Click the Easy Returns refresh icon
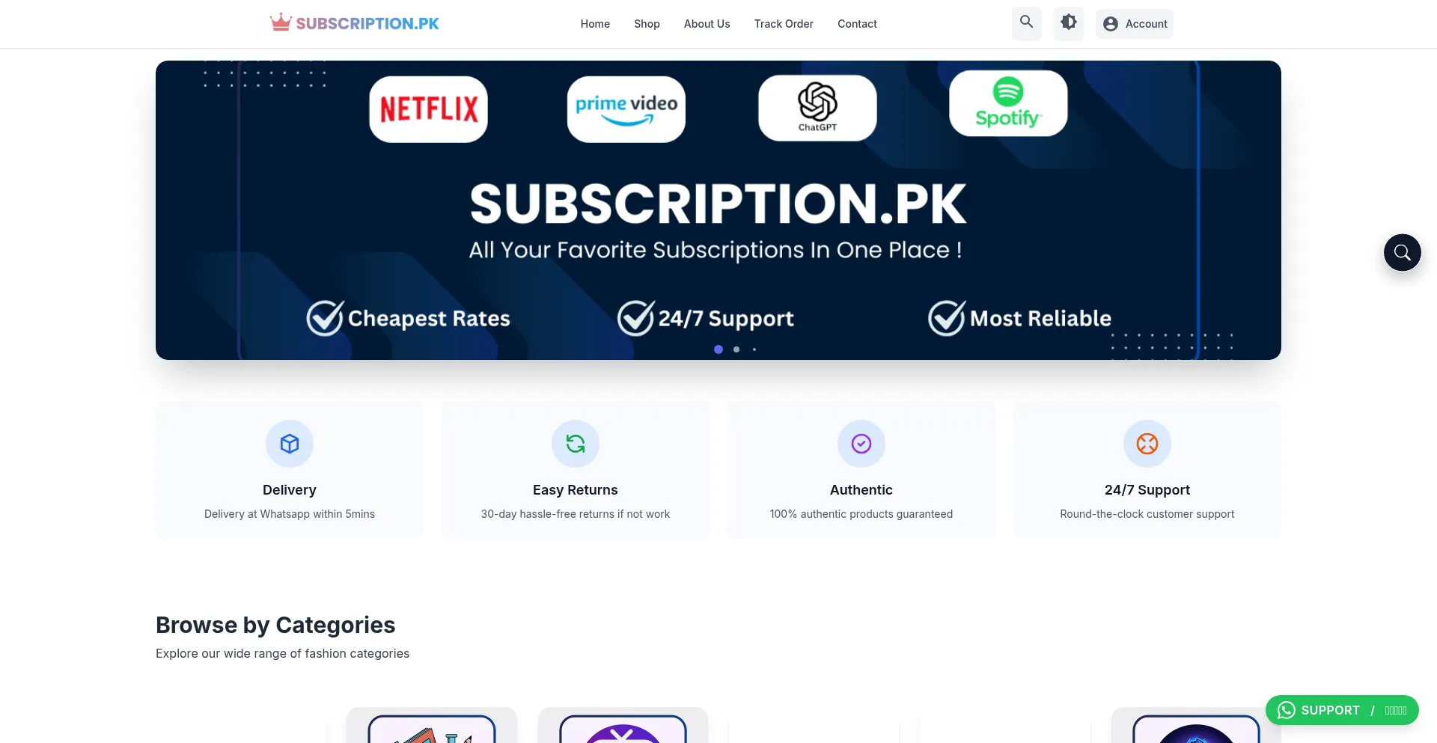This screenshot has width=1437, height=743. tap(576, 444)
